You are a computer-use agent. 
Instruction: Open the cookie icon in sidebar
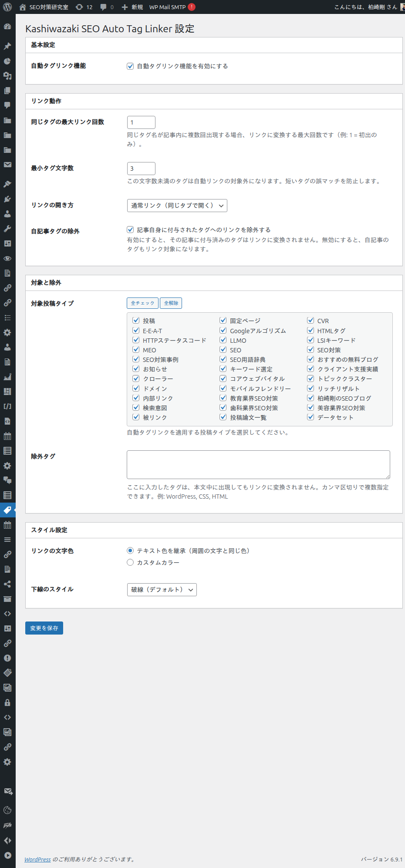[7, 811]
